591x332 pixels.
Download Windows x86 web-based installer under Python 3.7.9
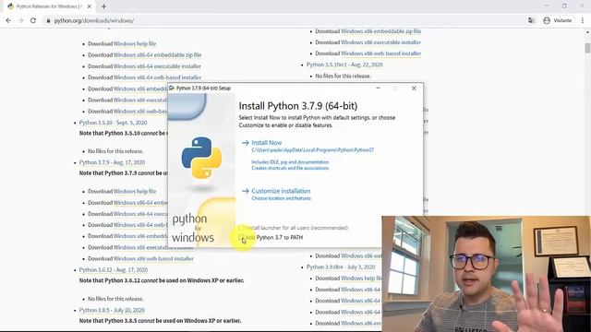(x=153, y=258)
